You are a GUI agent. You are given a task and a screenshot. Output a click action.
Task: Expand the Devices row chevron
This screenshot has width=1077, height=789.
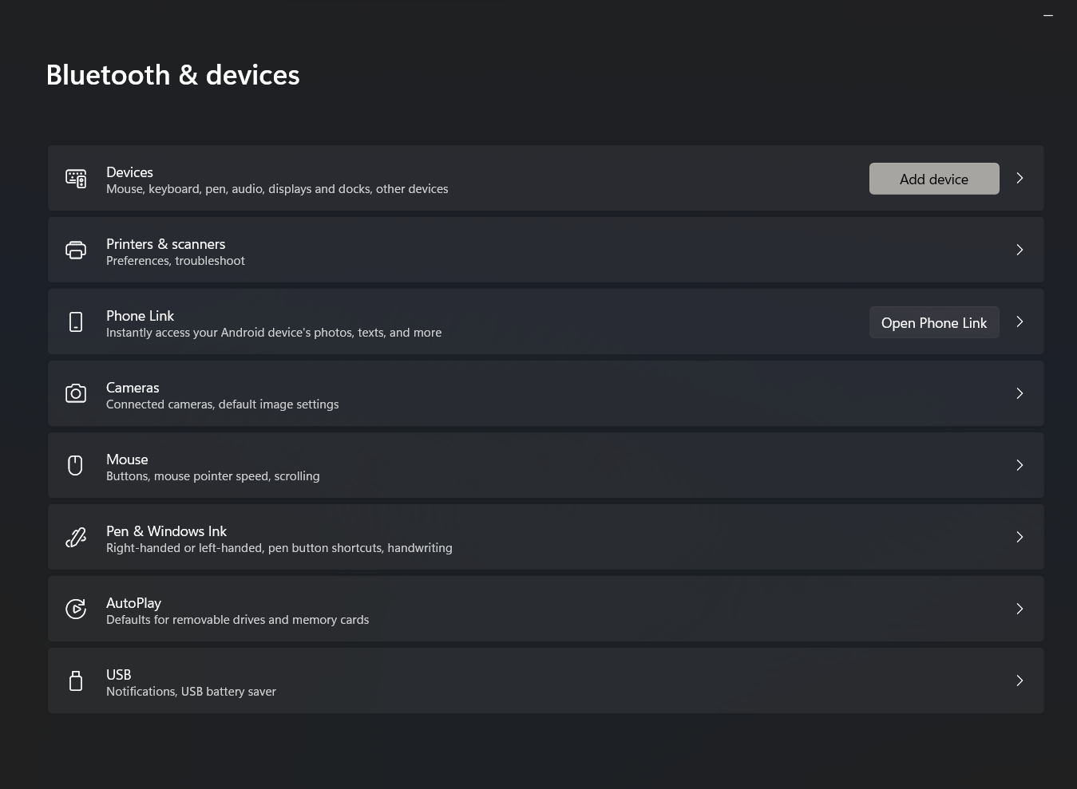click(1020, 178)
